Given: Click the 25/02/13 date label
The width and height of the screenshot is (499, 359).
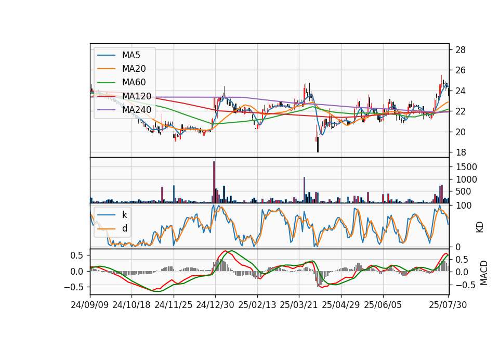Looking at the screenshot, I should (x=257, y=305).
